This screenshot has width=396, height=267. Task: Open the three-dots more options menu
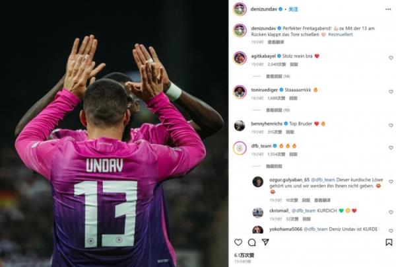(x=388, y=9)
